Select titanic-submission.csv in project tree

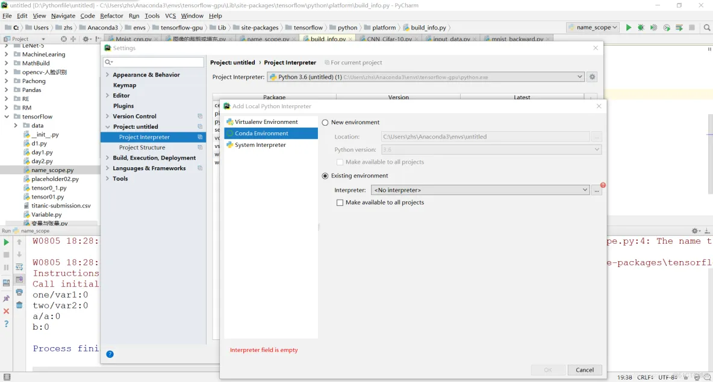pyautogui.click(x=61, y=206)
